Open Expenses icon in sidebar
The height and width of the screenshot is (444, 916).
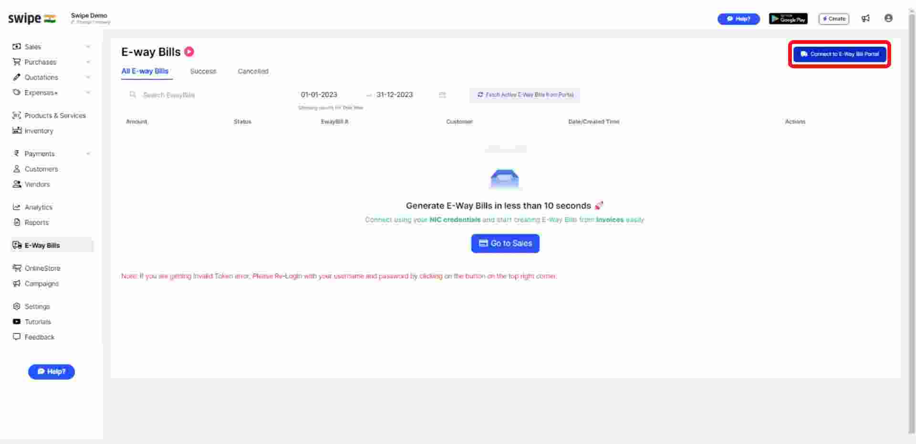17,92
